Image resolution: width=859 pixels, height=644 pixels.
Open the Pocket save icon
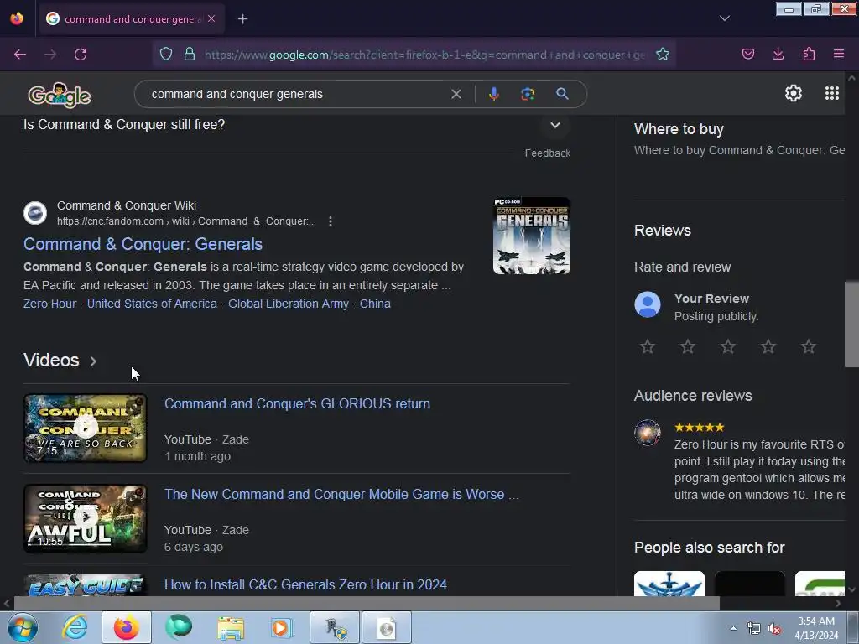tap(748, 55)
